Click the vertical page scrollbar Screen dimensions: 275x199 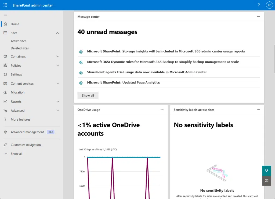pos(274,59)
